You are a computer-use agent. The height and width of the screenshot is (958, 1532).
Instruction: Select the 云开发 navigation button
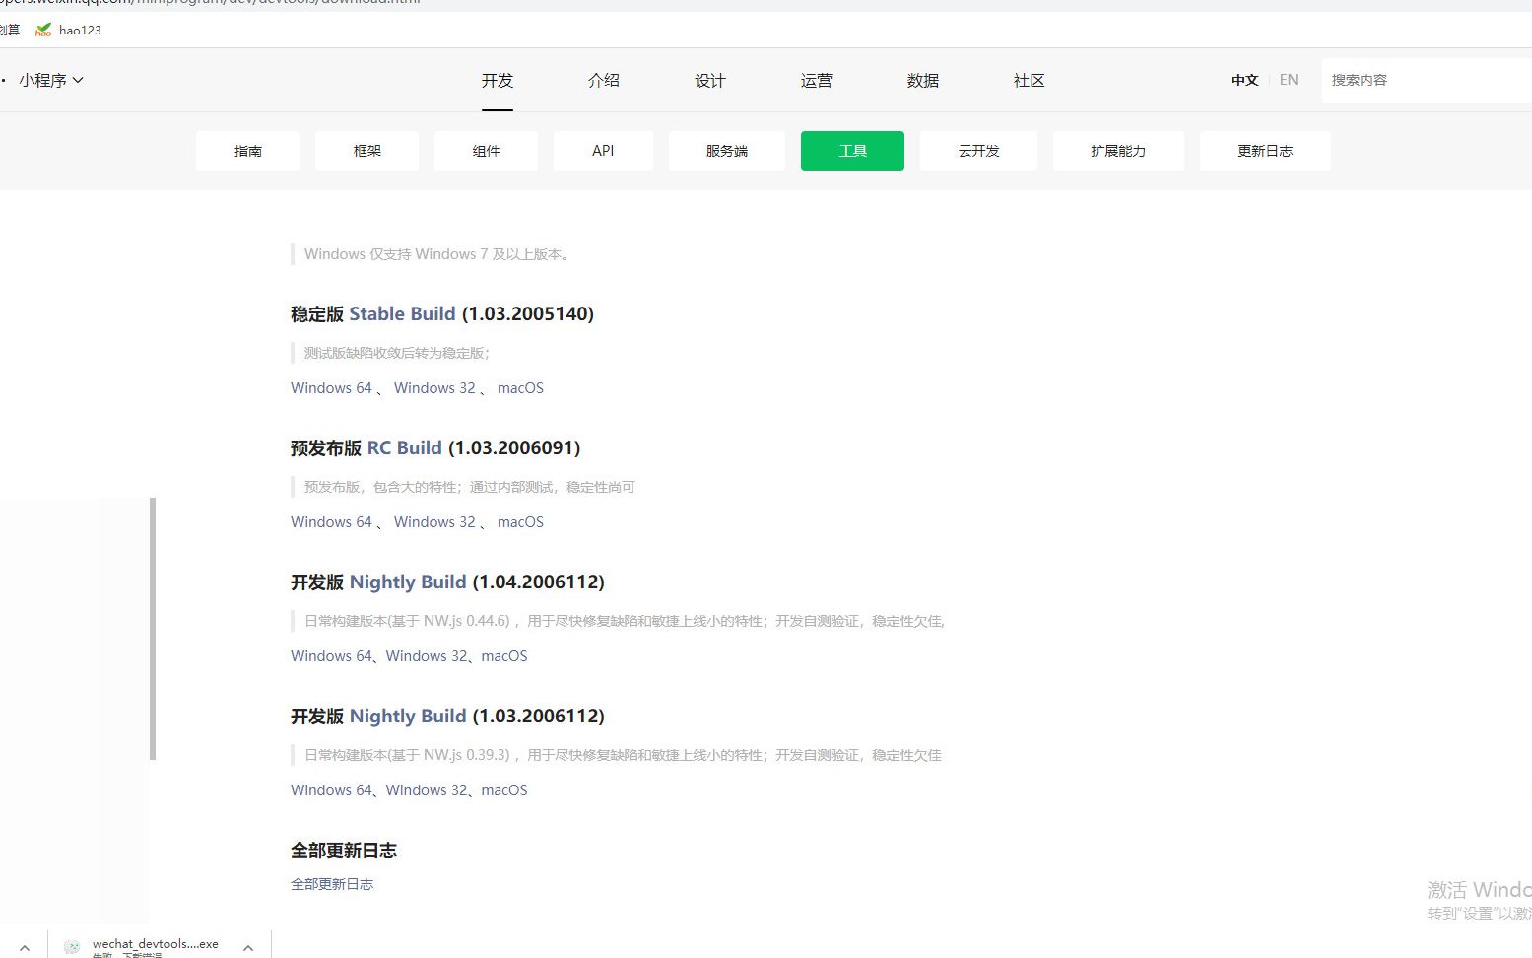(x=977, y=150)
